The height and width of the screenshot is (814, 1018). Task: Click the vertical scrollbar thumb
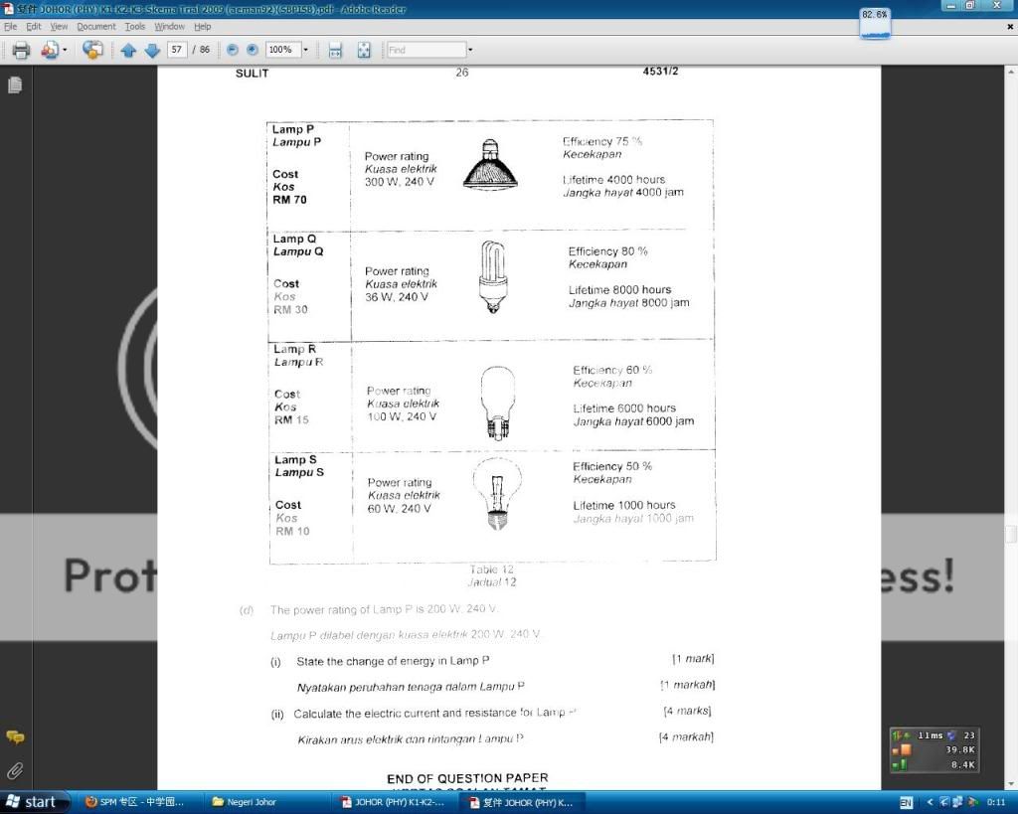(x=1011, y=534)
